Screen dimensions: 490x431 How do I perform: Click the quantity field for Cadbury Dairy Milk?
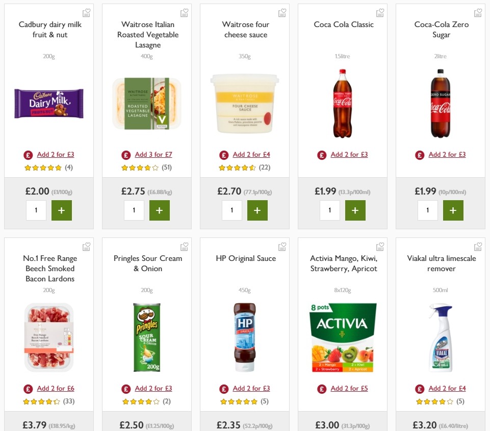[x=36, y=210]
